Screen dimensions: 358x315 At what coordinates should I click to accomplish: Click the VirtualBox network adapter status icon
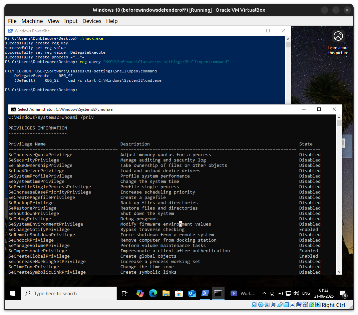tap(273, 305)
